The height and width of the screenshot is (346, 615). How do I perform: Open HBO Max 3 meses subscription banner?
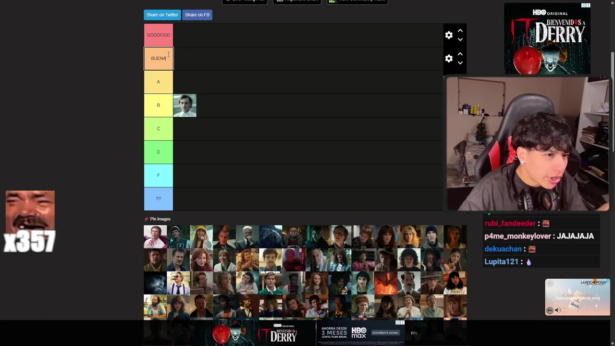pyautogui.click(x=360, y=333)
